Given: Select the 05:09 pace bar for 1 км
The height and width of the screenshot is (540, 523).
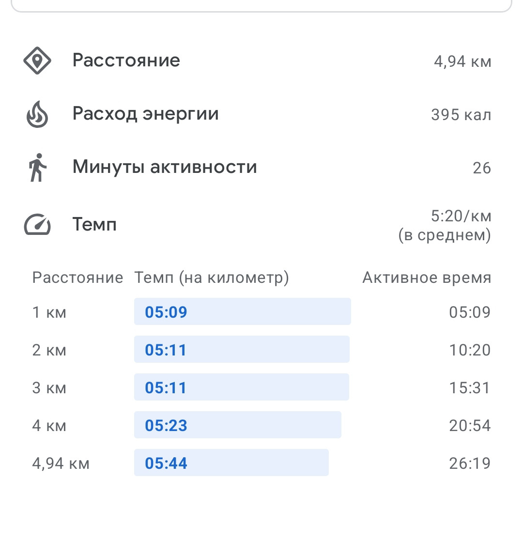Looking at the screenshot, I should [x=243, y=311].
